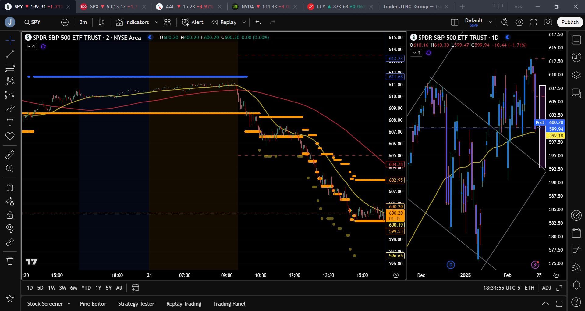Collapse the 1D chart indicator legend
Screen dimensions: 585x311
coord(416,53)
